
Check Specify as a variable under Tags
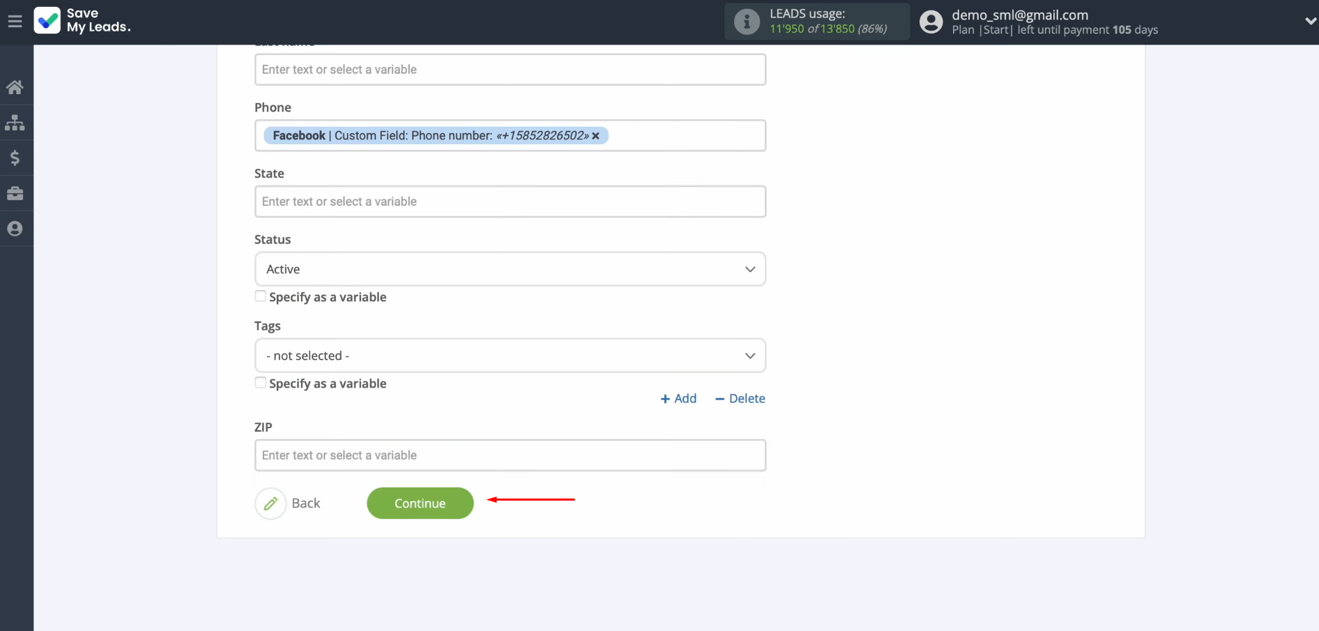click(261, 383)
